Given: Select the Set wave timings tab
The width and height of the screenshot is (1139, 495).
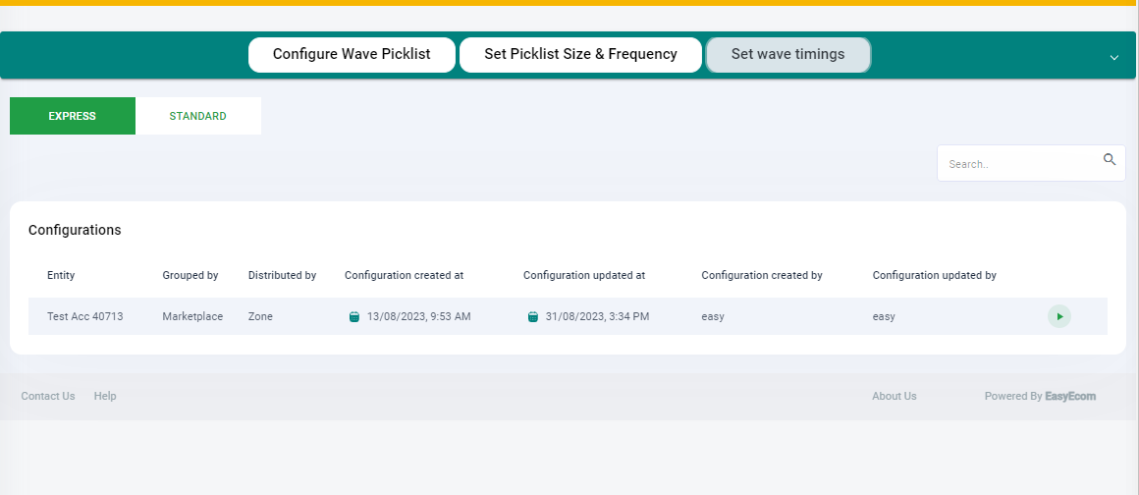Looking at the screenshot, I should click(x=788, y=55).
